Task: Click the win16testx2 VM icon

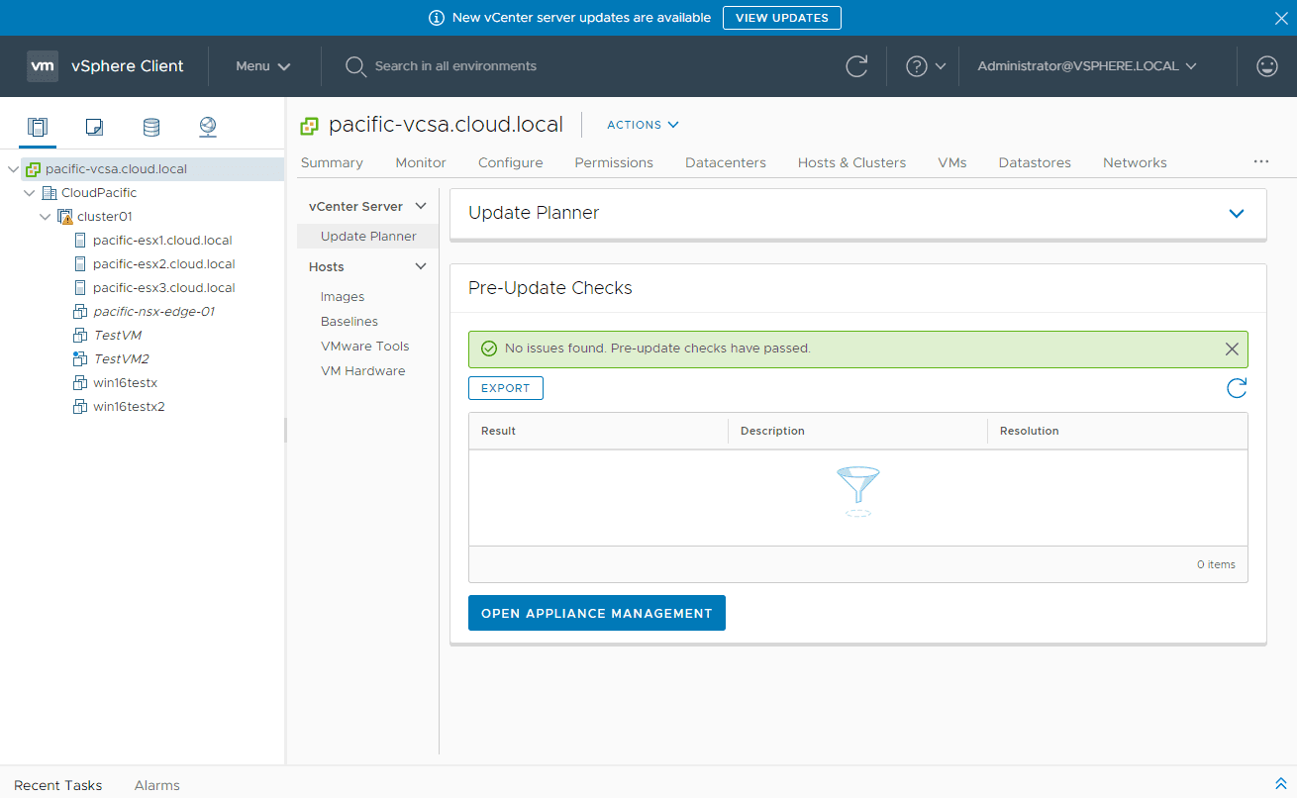Action: pos(81,407)
